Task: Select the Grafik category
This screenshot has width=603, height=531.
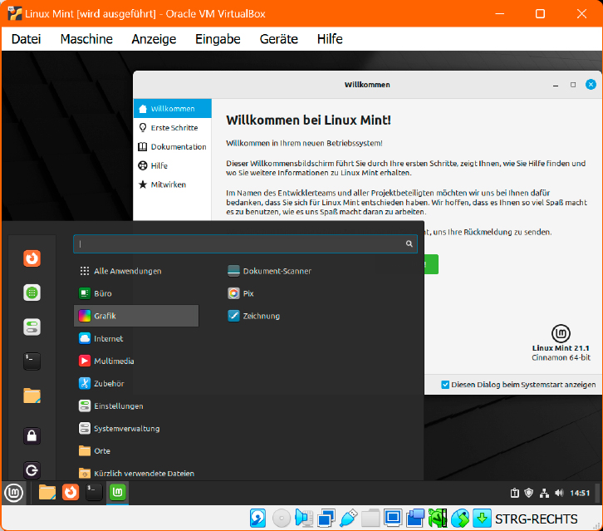Action: click(x=136, y=316)
